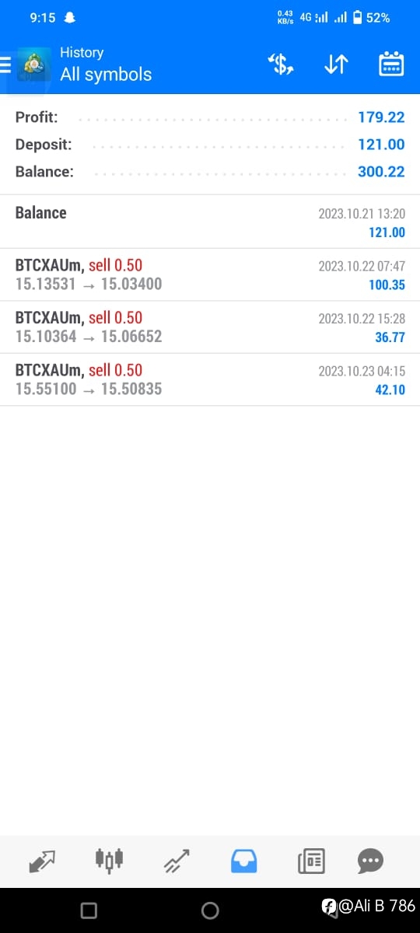
Task: Tap the Balance total 300.22 row
Action: (210, 172)
